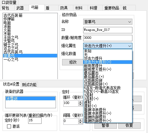Image resolution: width=148 pixels, height=133 pixels.
Task: Choose 盾牌冲浪提升(+) option
Action: coord(108,113)
